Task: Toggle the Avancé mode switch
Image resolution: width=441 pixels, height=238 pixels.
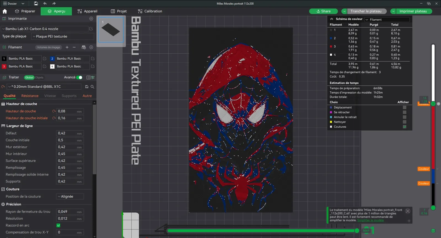Action: pos(79,78)
